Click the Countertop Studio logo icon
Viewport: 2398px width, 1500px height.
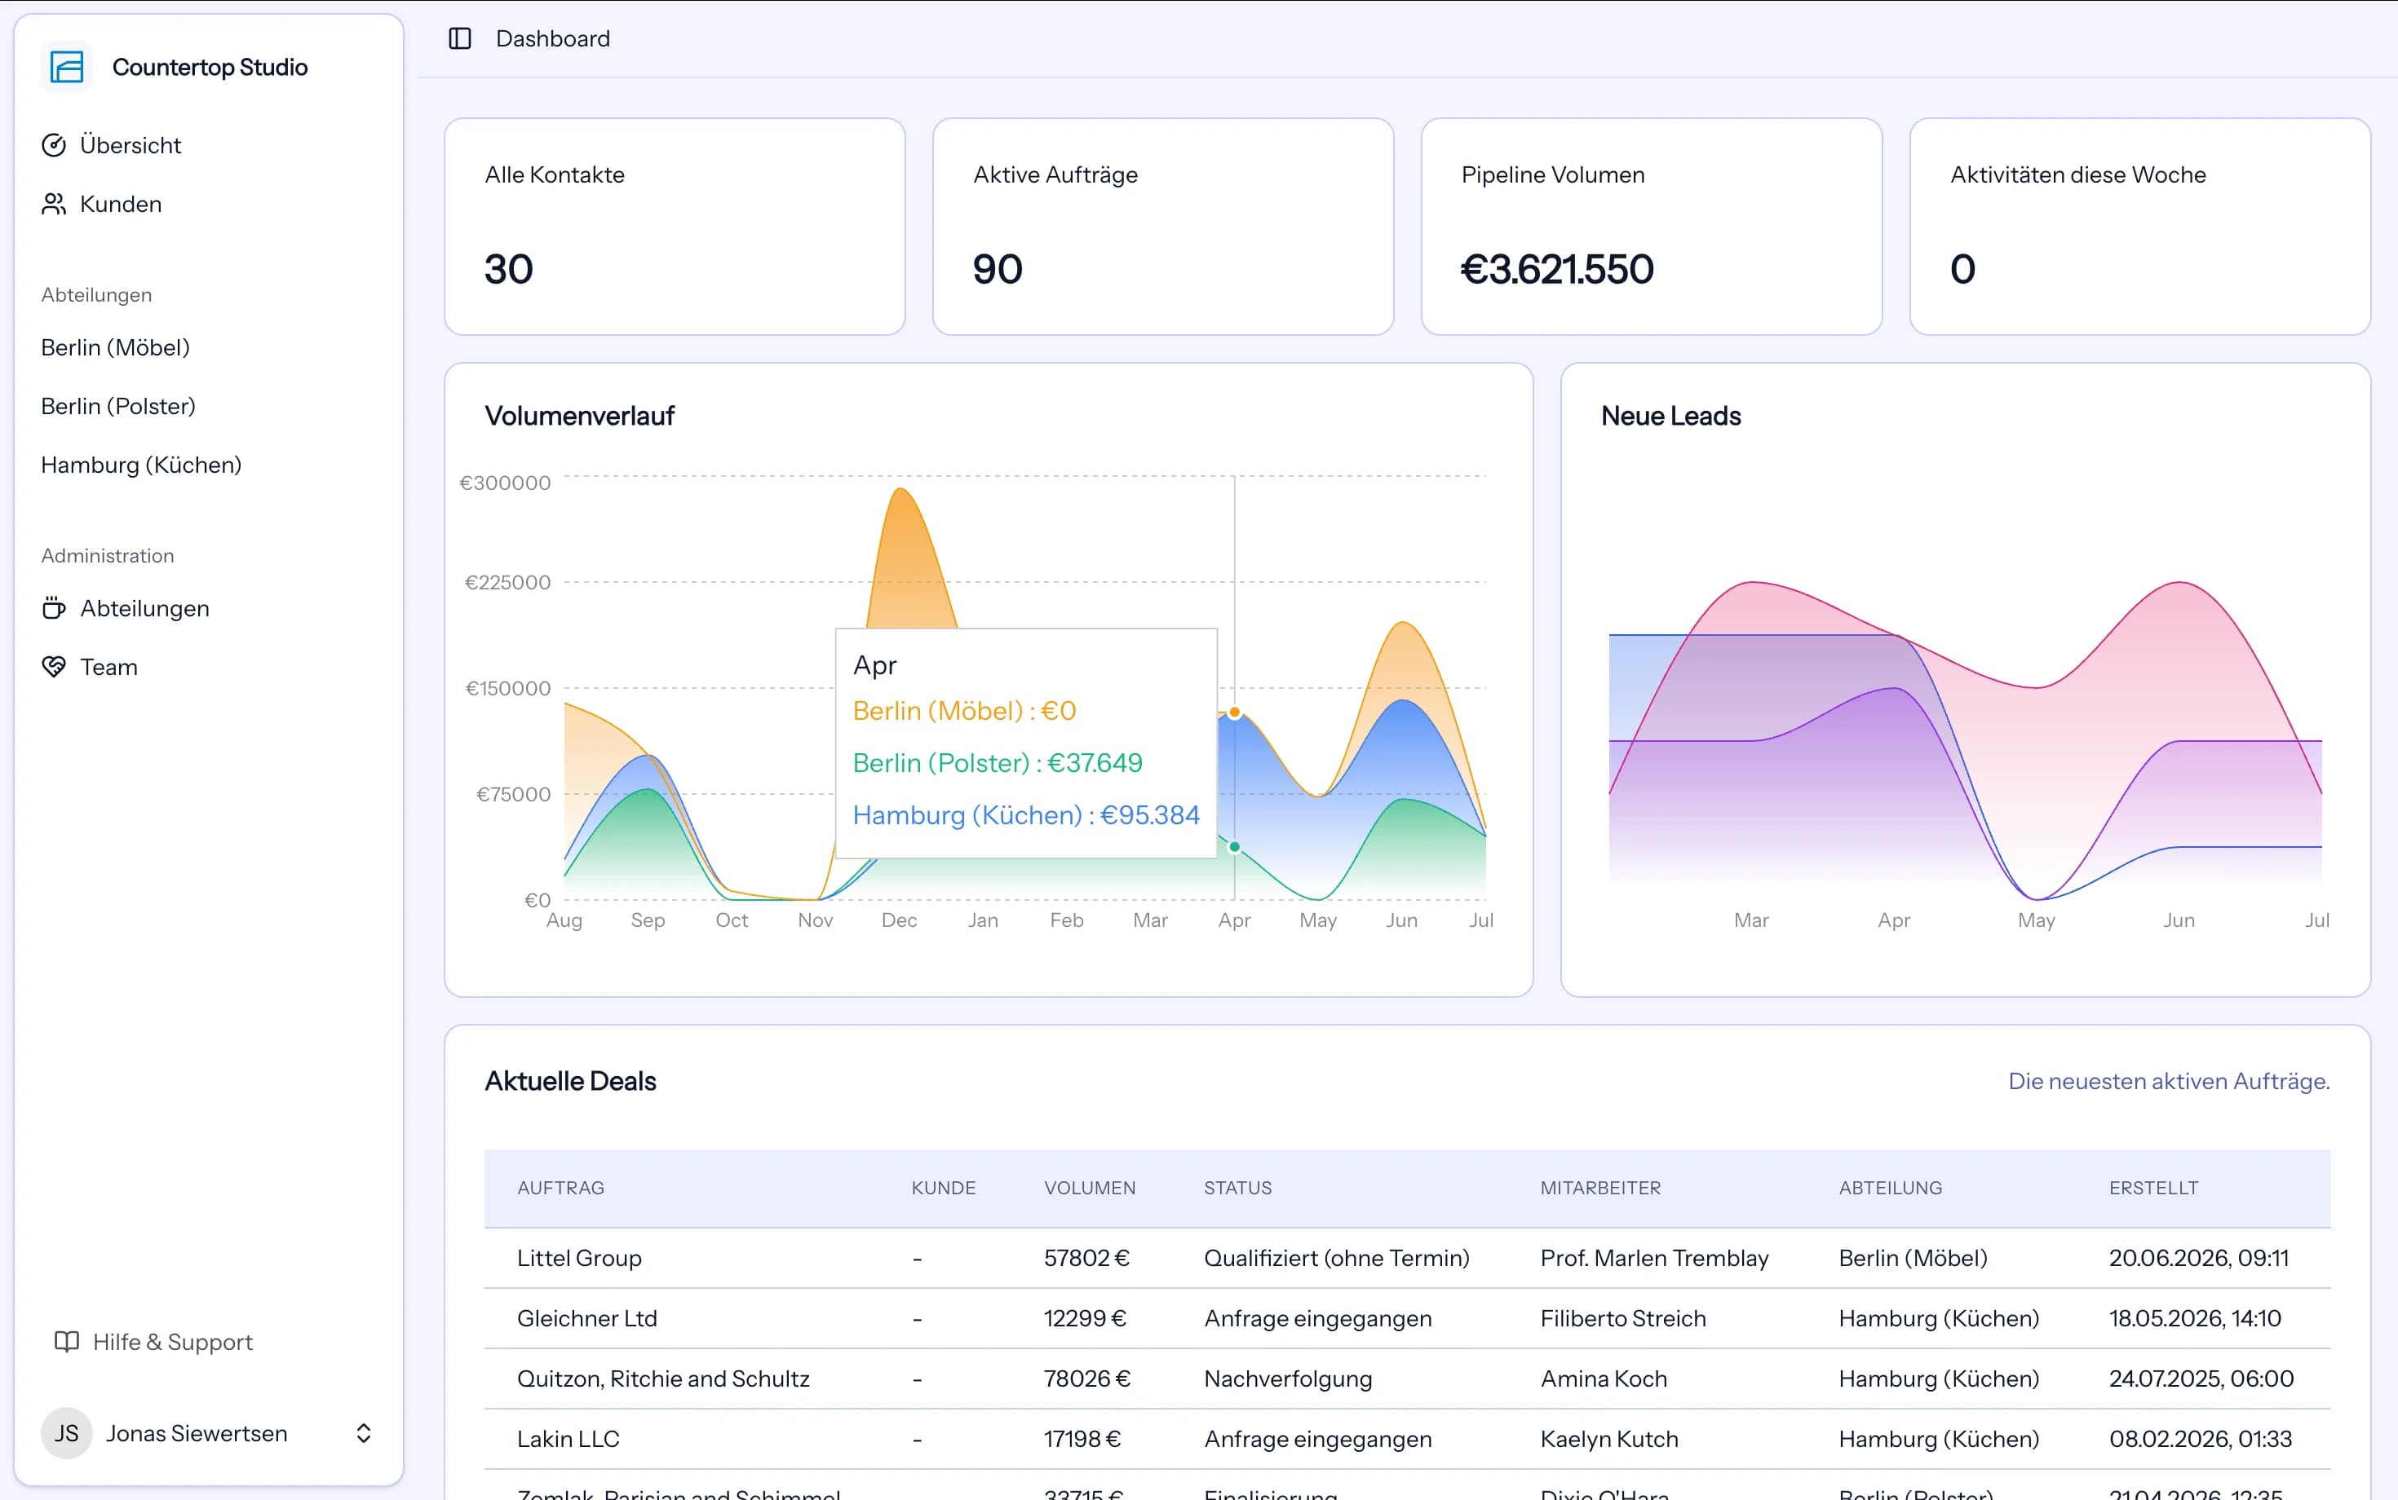[67, 68]
